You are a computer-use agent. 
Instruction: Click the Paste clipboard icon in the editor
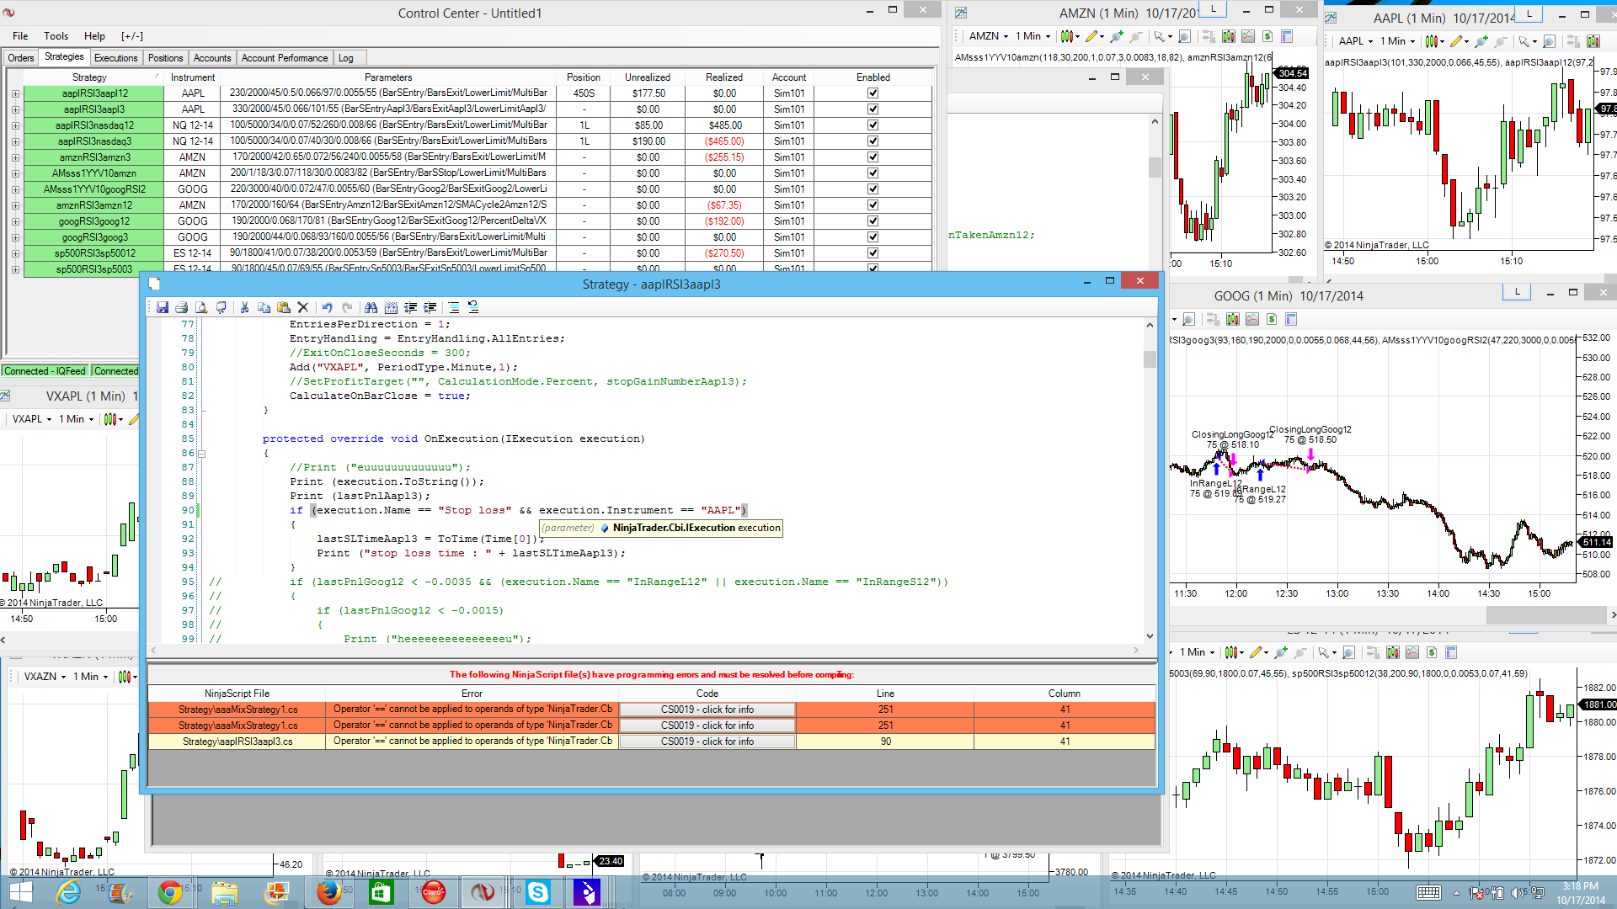pos(284,308)
